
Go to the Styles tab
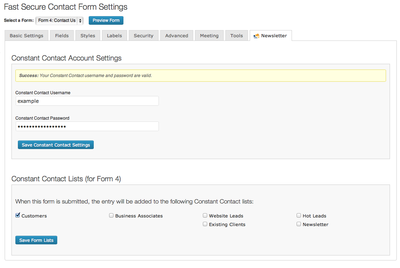[x=88, y=36]
